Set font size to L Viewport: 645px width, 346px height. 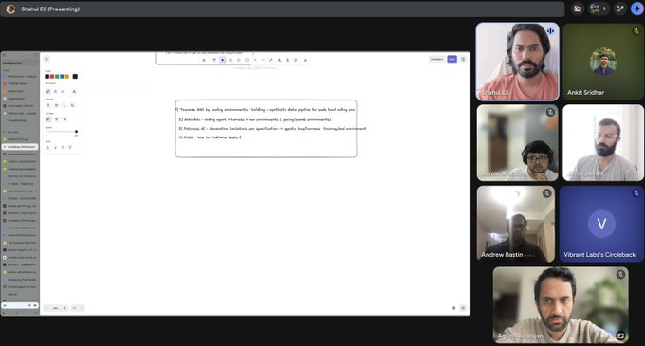[64, 105]
